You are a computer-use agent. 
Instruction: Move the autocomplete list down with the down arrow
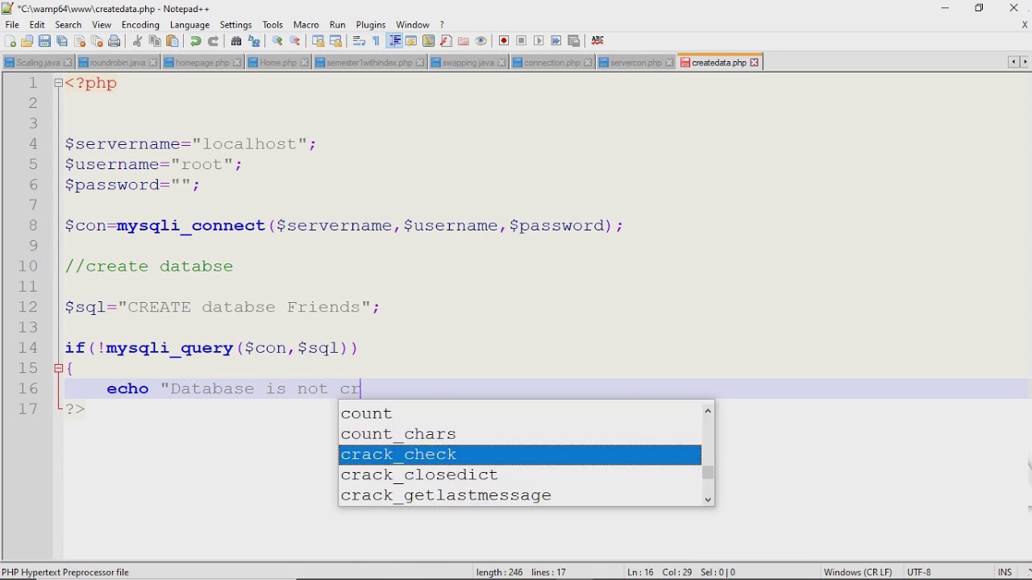coord(708,499)
